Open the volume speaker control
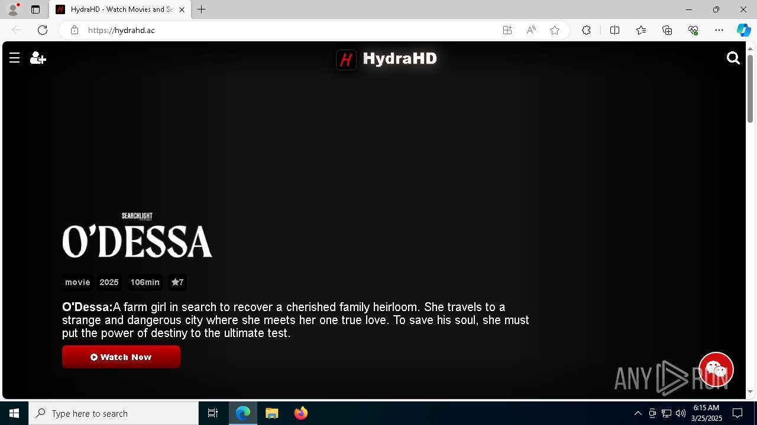 tap(680, 413)
